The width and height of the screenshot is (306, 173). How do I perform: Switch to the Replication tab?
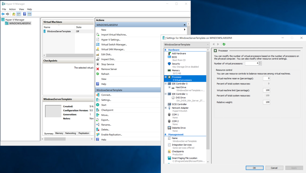point(84,133)
